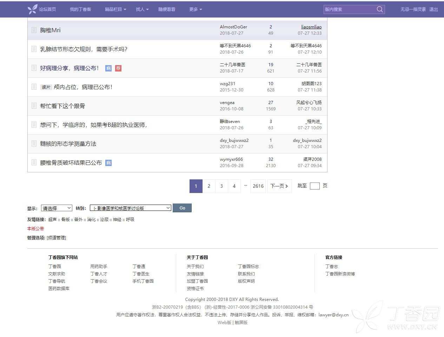Open thread 髓核的形态学测量方法
The width and height of the screenshot is (444, 337).
tap(68, 144)
